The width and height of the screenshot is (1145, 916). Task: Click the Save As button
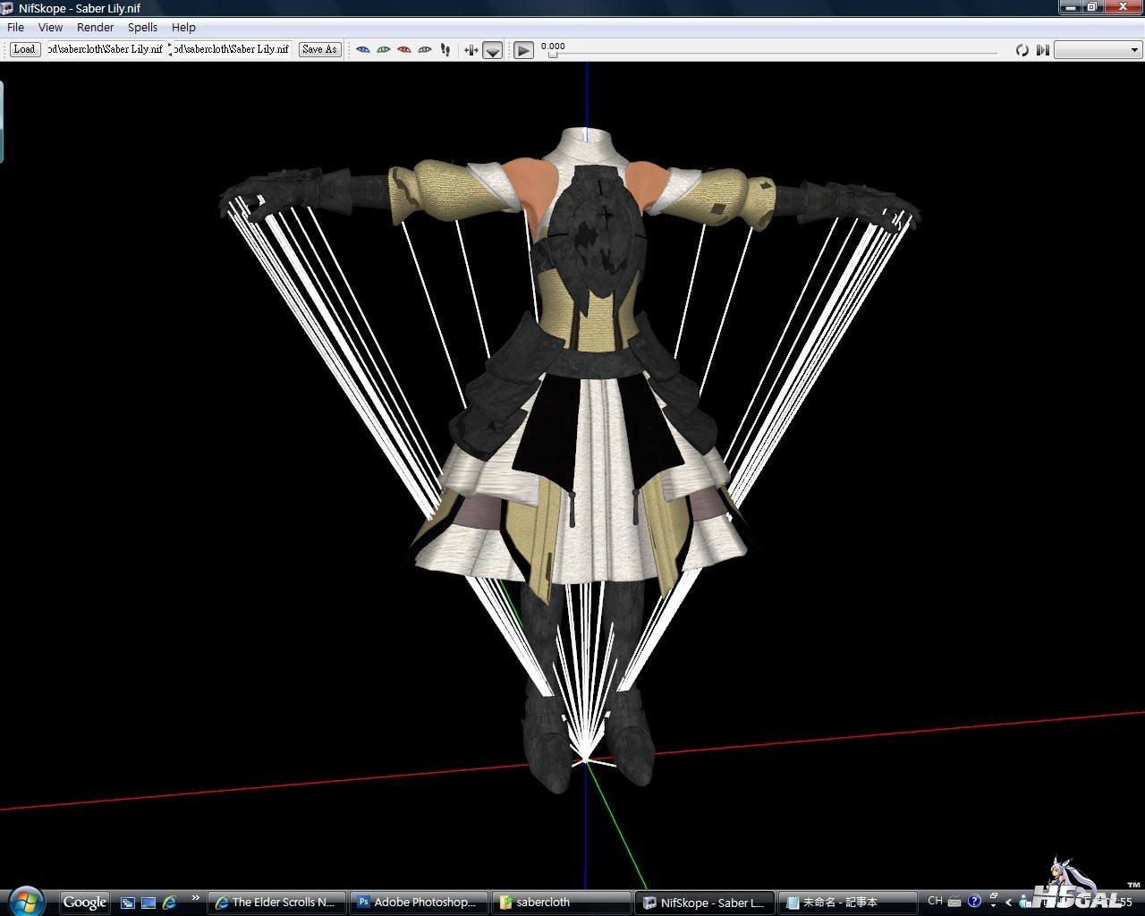[319, 49]
